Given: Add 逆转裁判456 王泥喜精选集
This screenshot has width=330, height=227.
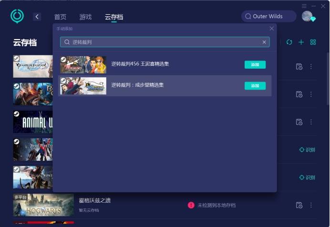Looking at the screenshot, I should pyautogui.click(x=255, y=64).
